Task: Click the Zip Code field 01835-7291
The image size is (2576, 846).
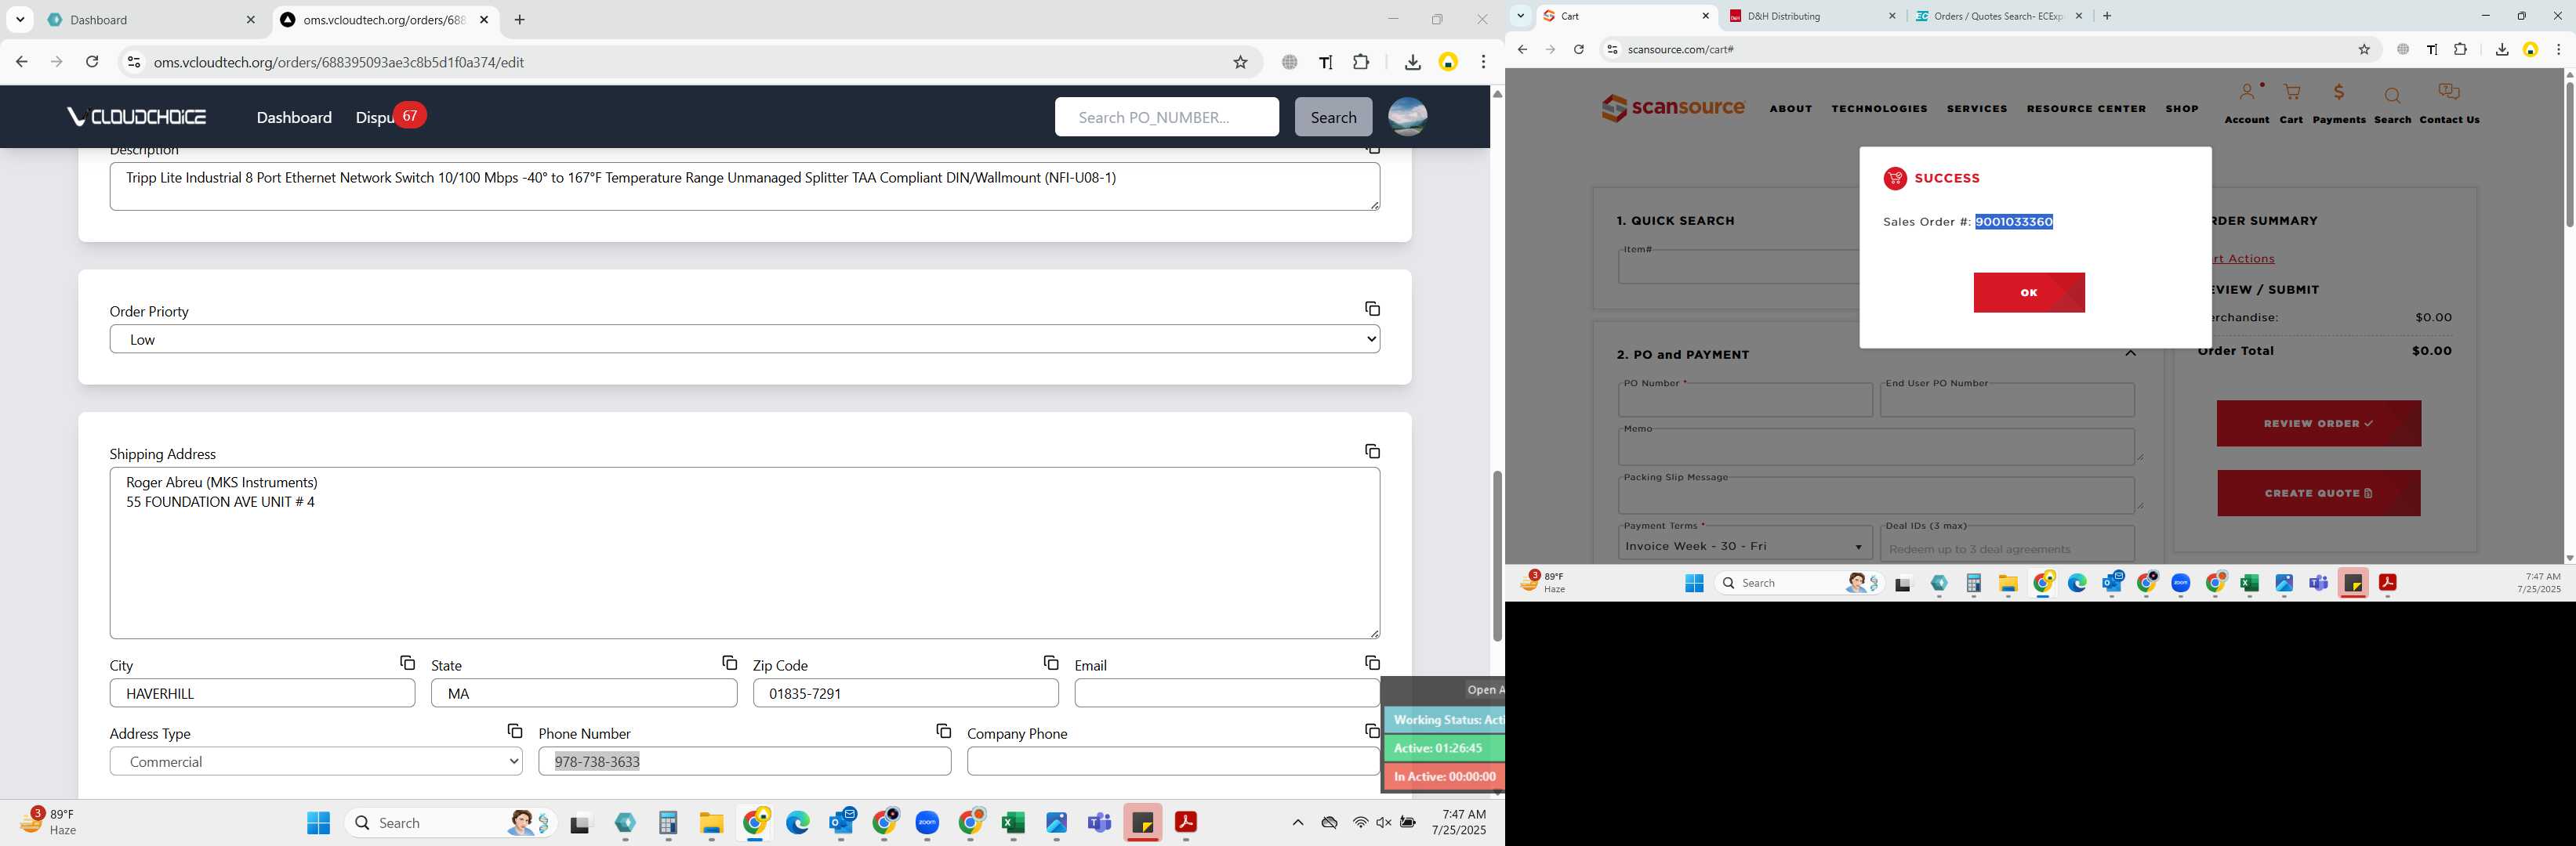Action: click(905, 693)
